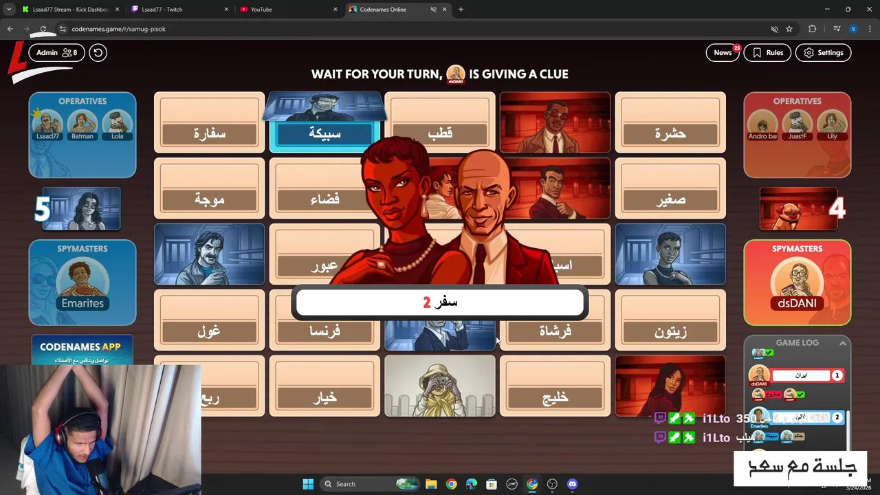This screenshot has width=880, height=495.
Task: Select the word card قطب
Action: point(440,122)
